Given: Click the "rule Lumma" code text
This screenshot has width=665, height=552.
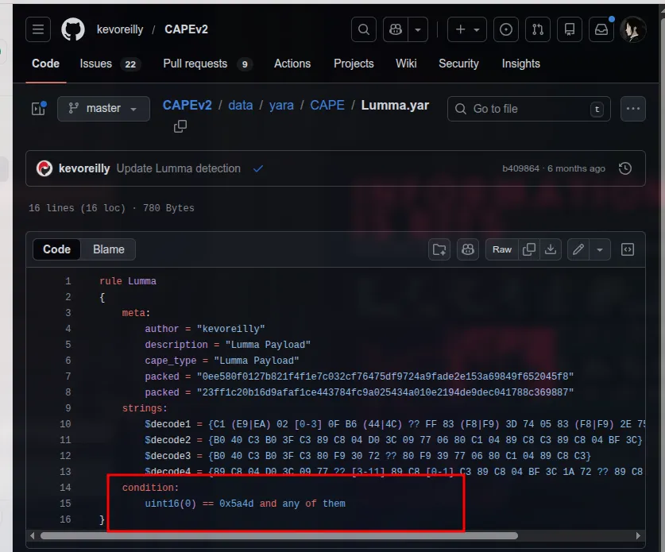Looking at the screenshot, I should coord(128,281).
